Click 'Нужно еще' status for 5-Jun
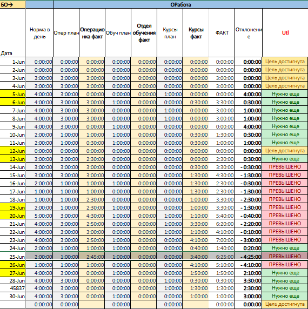The width and height of the screenshot is (308, 309). (285, 94)
